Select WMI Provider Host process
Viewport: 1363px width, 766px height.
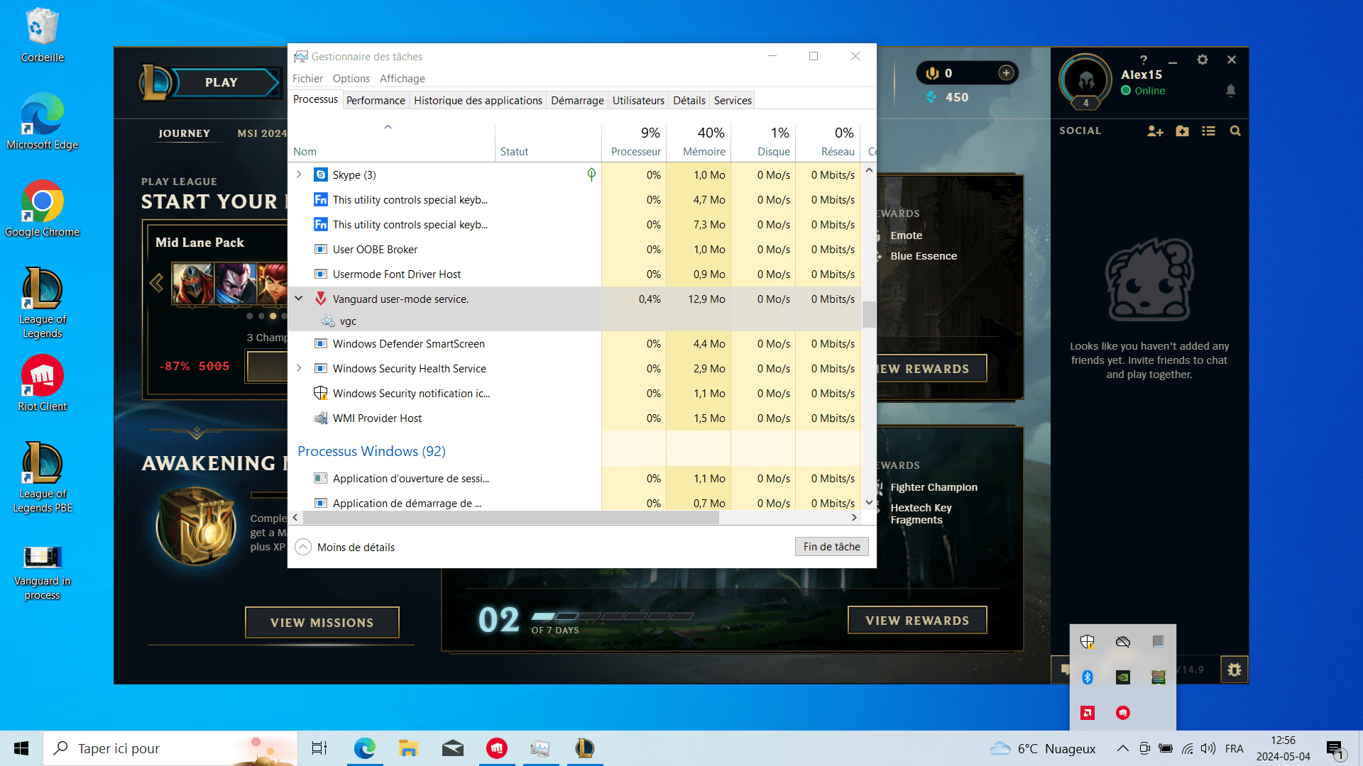[575, 418]
